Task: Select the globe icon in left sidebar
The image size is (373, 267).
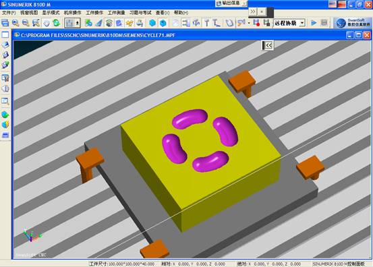Action: pos(5,115)
